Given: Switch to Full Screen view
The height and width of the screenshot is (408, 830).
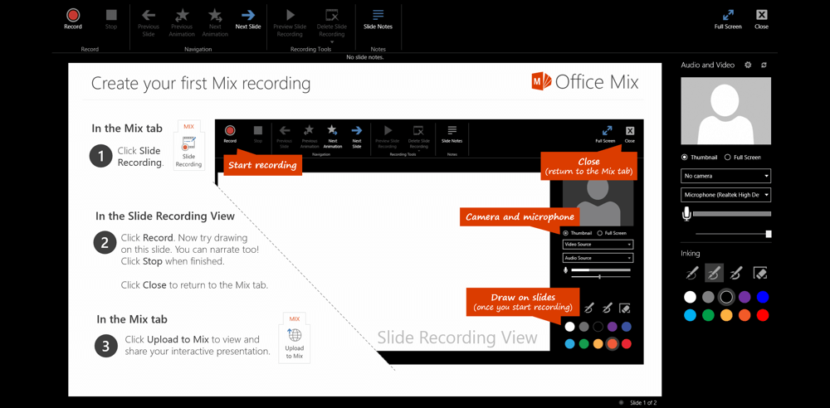Looking at the screenshot, I should pos(728,19).
